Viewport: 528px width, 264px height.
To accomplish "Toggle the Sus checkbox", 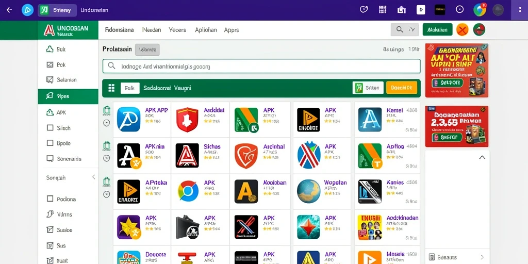I will click(x=50, y=245).
